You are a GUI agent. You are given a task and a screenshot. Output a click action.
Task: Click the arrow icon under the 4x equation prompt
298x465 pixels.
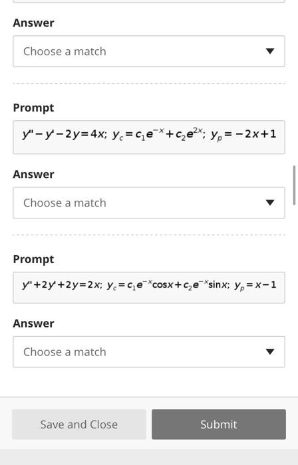[270, 203]
